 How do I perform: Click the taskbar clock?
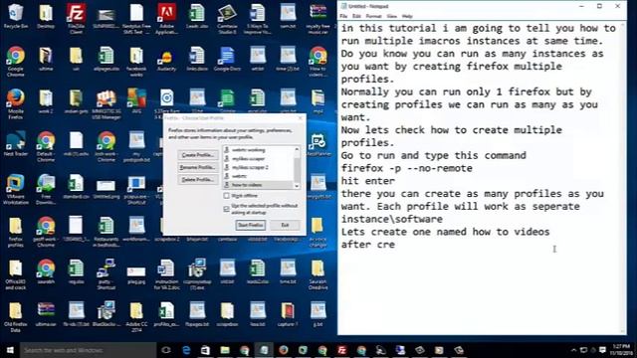pos(621,350)
